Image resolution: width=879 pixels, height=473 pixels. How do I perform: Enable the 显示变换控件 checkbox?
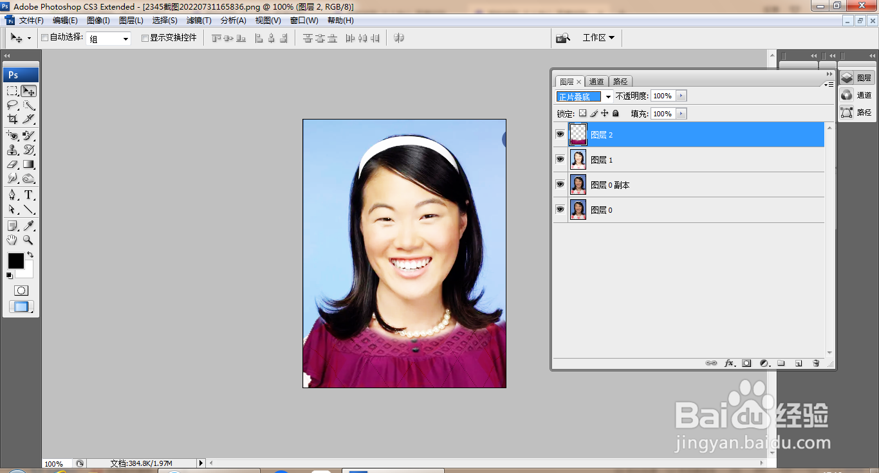[145, 38]
